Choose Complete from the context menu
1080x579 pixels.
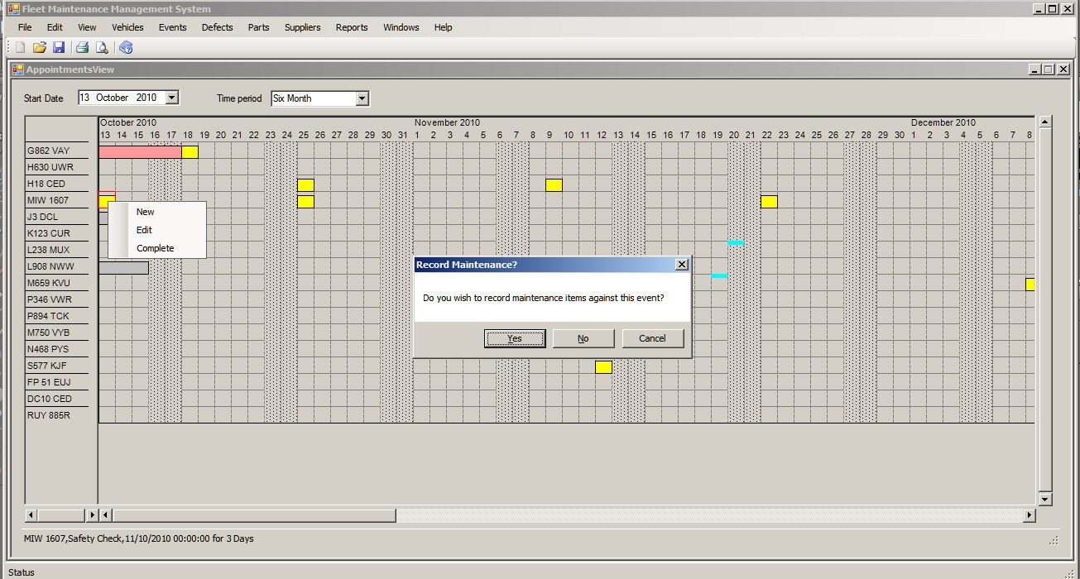155,248
